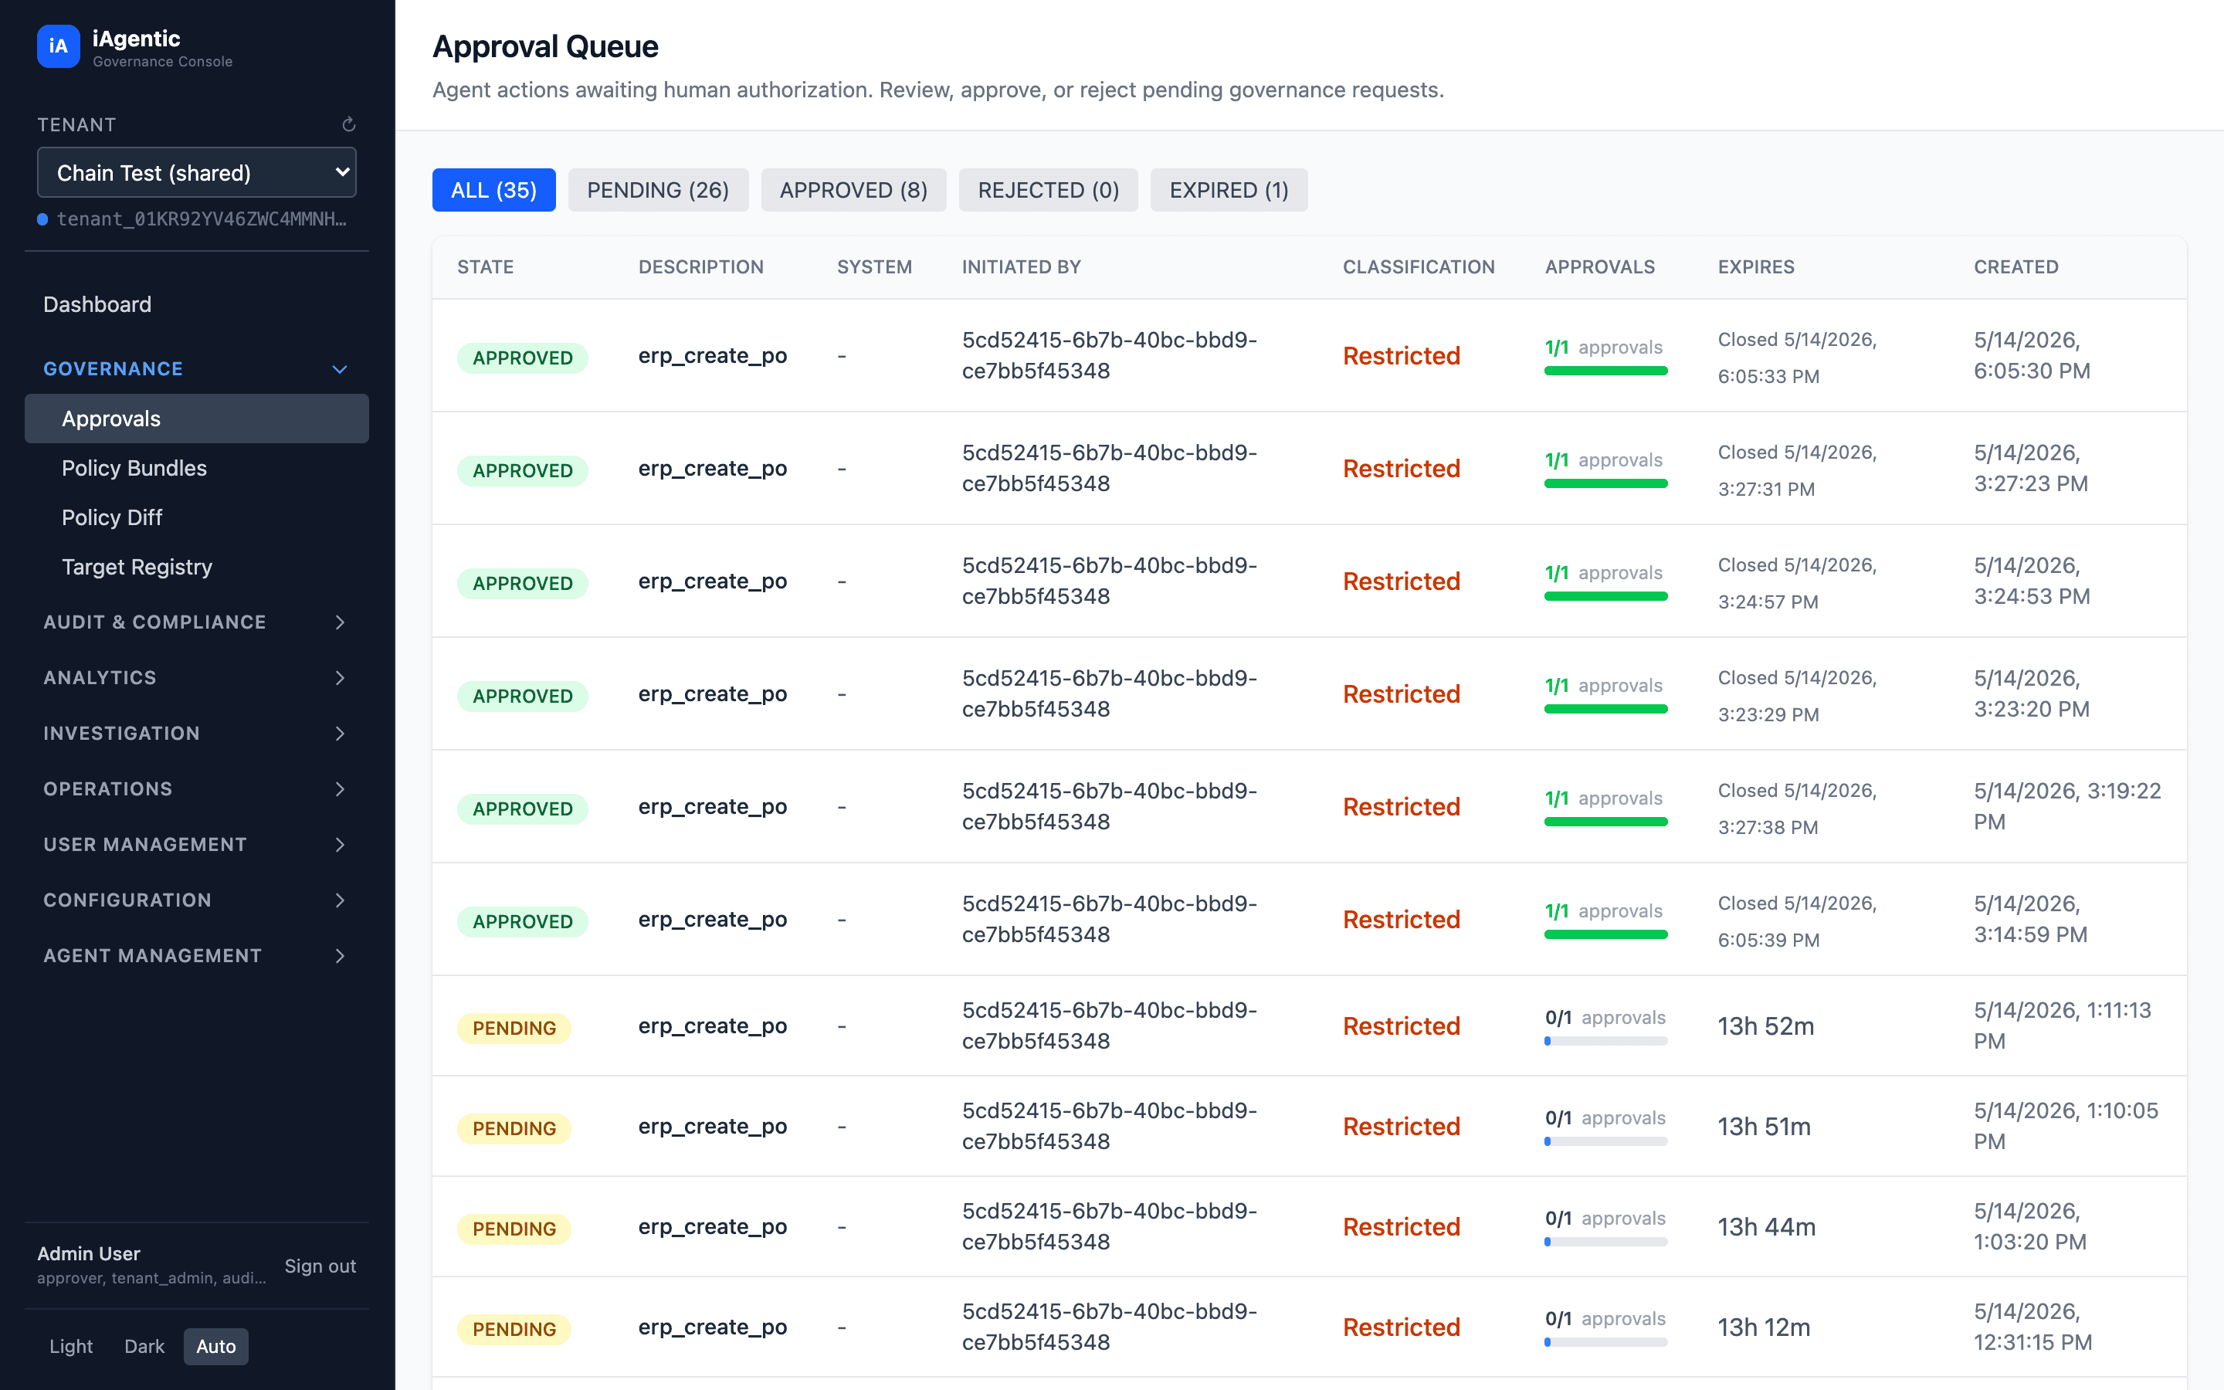Click the INITIATED BY column header
The width and height of the screenshot is (2224, 1390).
(x=1021, y=266)
